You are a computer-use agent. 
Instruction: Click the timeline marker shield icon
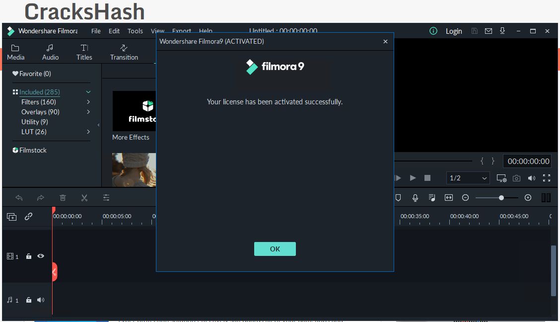(398, 198)
